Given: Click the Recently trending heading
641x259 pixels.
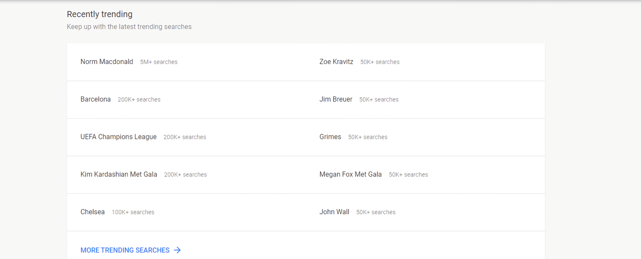Looking at the screenshot, I should tap(99, 14).
